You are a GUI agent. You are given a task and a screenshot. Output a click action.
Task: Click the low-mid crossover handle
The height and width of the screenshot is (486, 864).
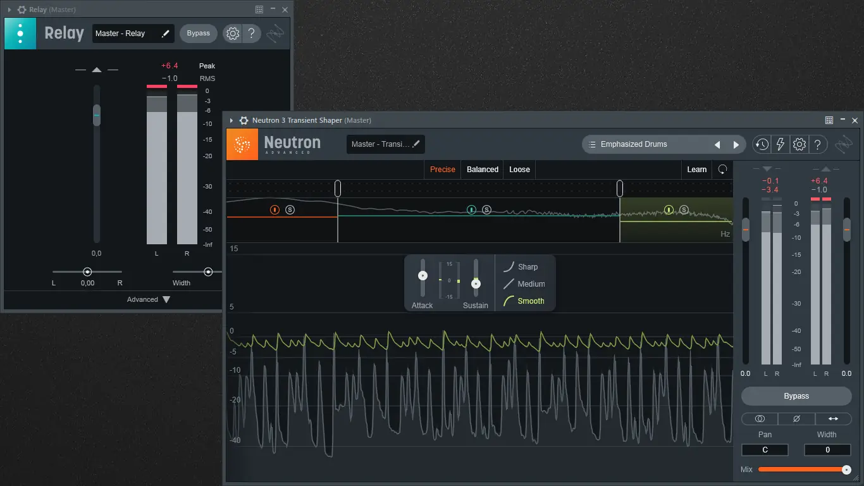point(338,188)
